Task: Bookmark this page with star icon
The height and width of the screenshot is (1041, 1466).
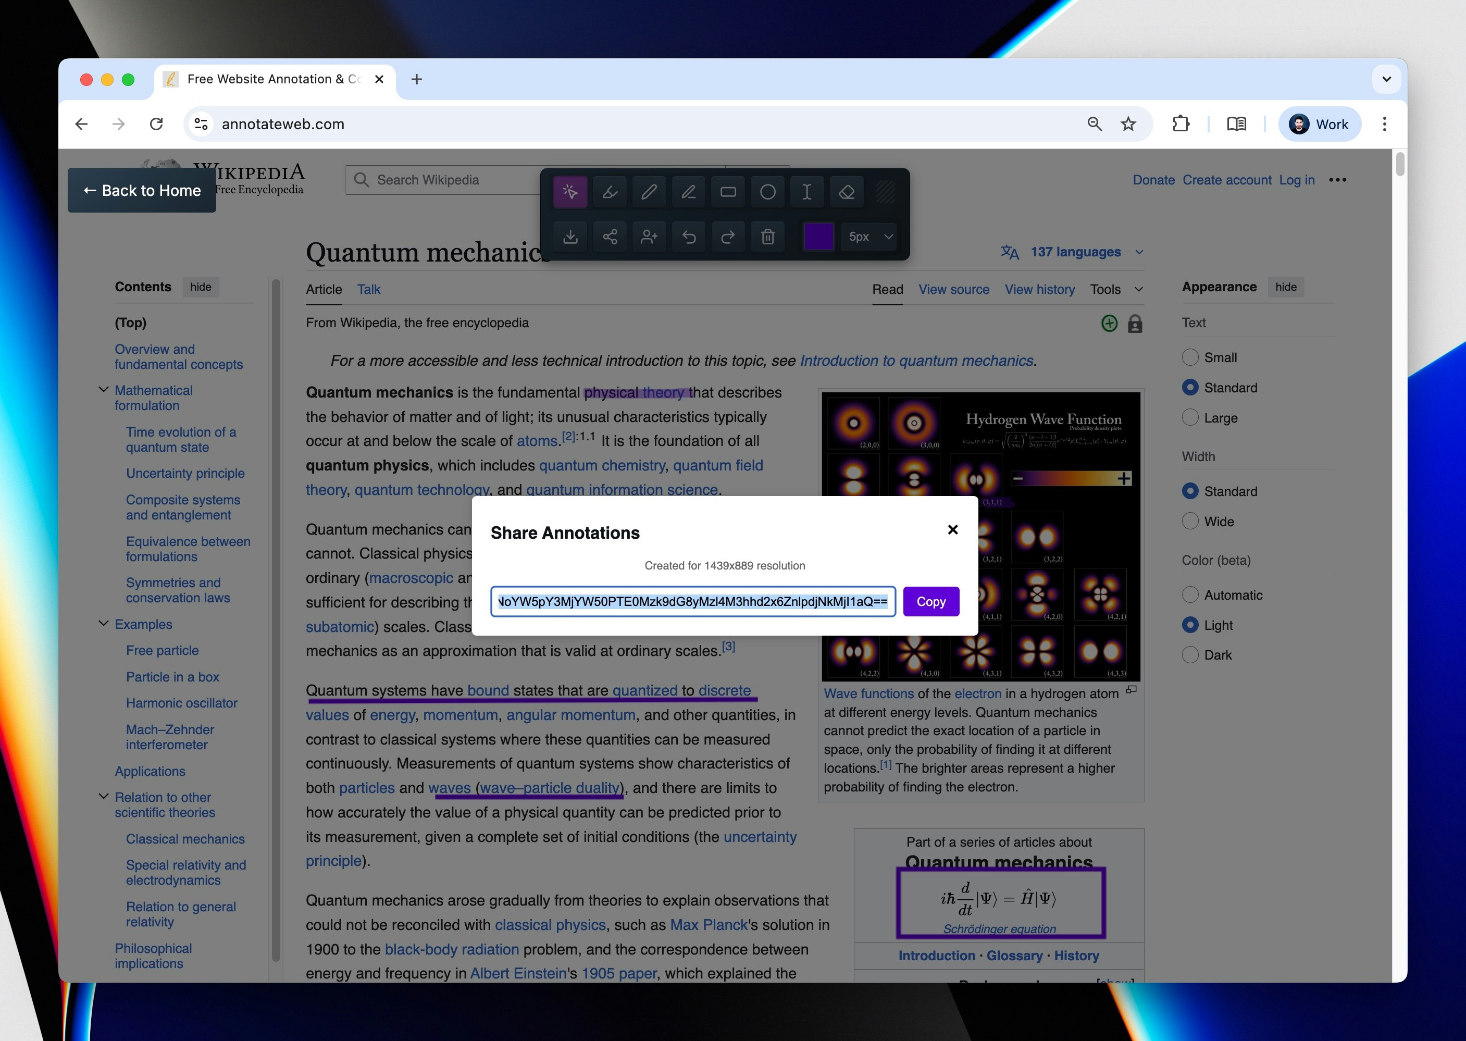Action: (1128, 125)
